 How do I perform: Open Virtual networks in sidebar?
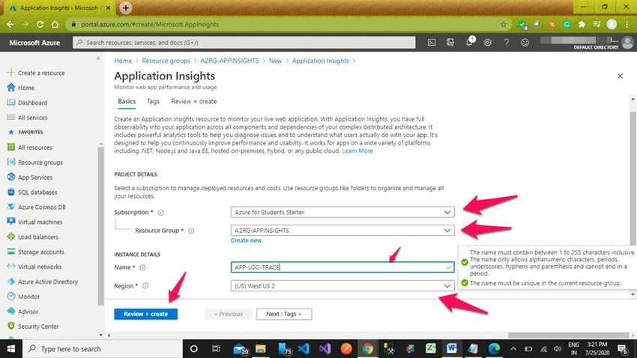[x=34, y=267]
